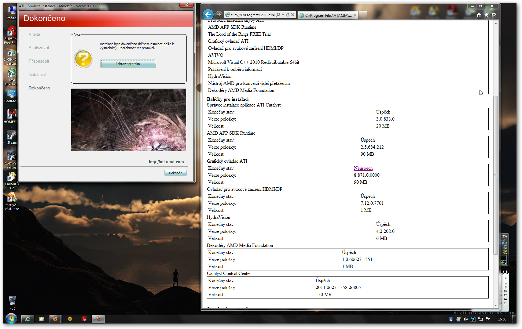Select the farcry2 shortcut desktop icon

(x=12, y=201)
